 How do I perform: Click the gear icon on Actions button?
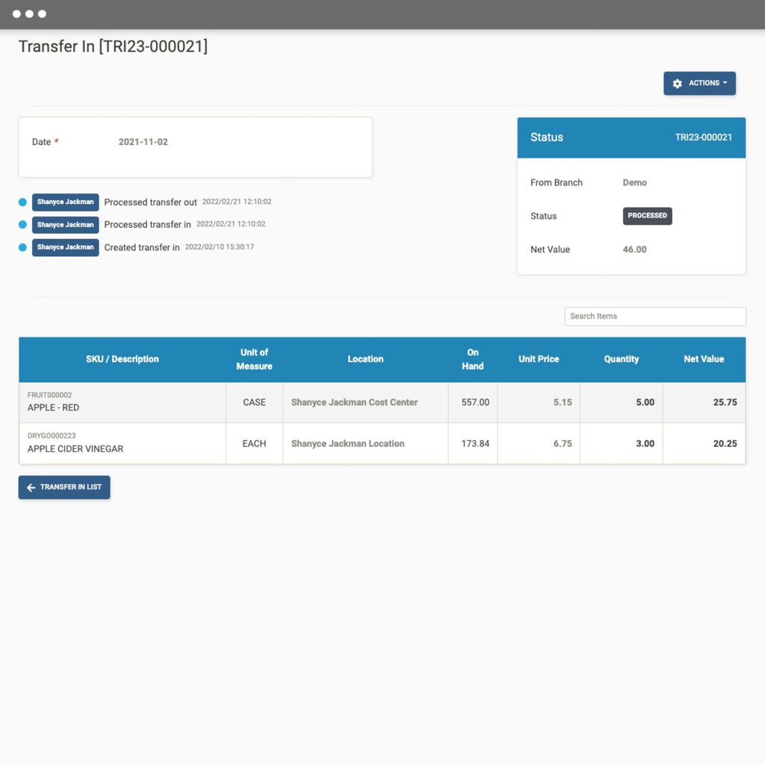pos(677,84)
